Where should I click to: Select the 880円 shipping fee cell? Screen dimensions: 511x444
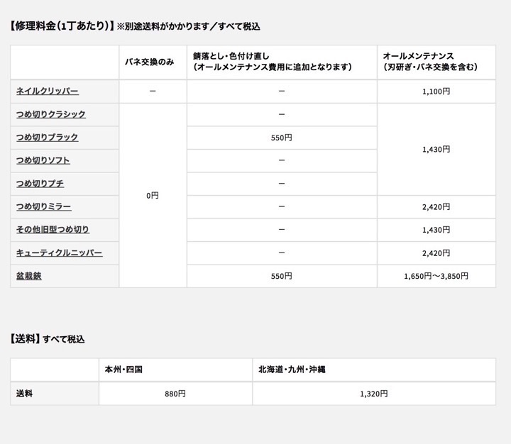[175, 394]
